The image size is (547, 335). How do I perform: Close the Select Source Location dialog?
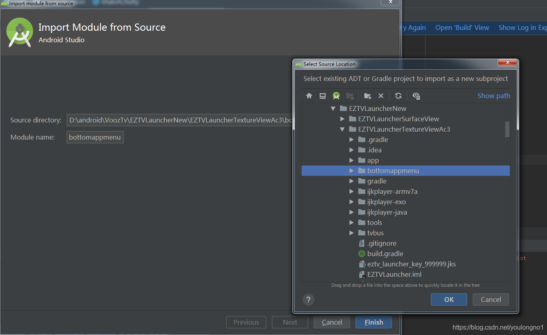coord(507,62)
